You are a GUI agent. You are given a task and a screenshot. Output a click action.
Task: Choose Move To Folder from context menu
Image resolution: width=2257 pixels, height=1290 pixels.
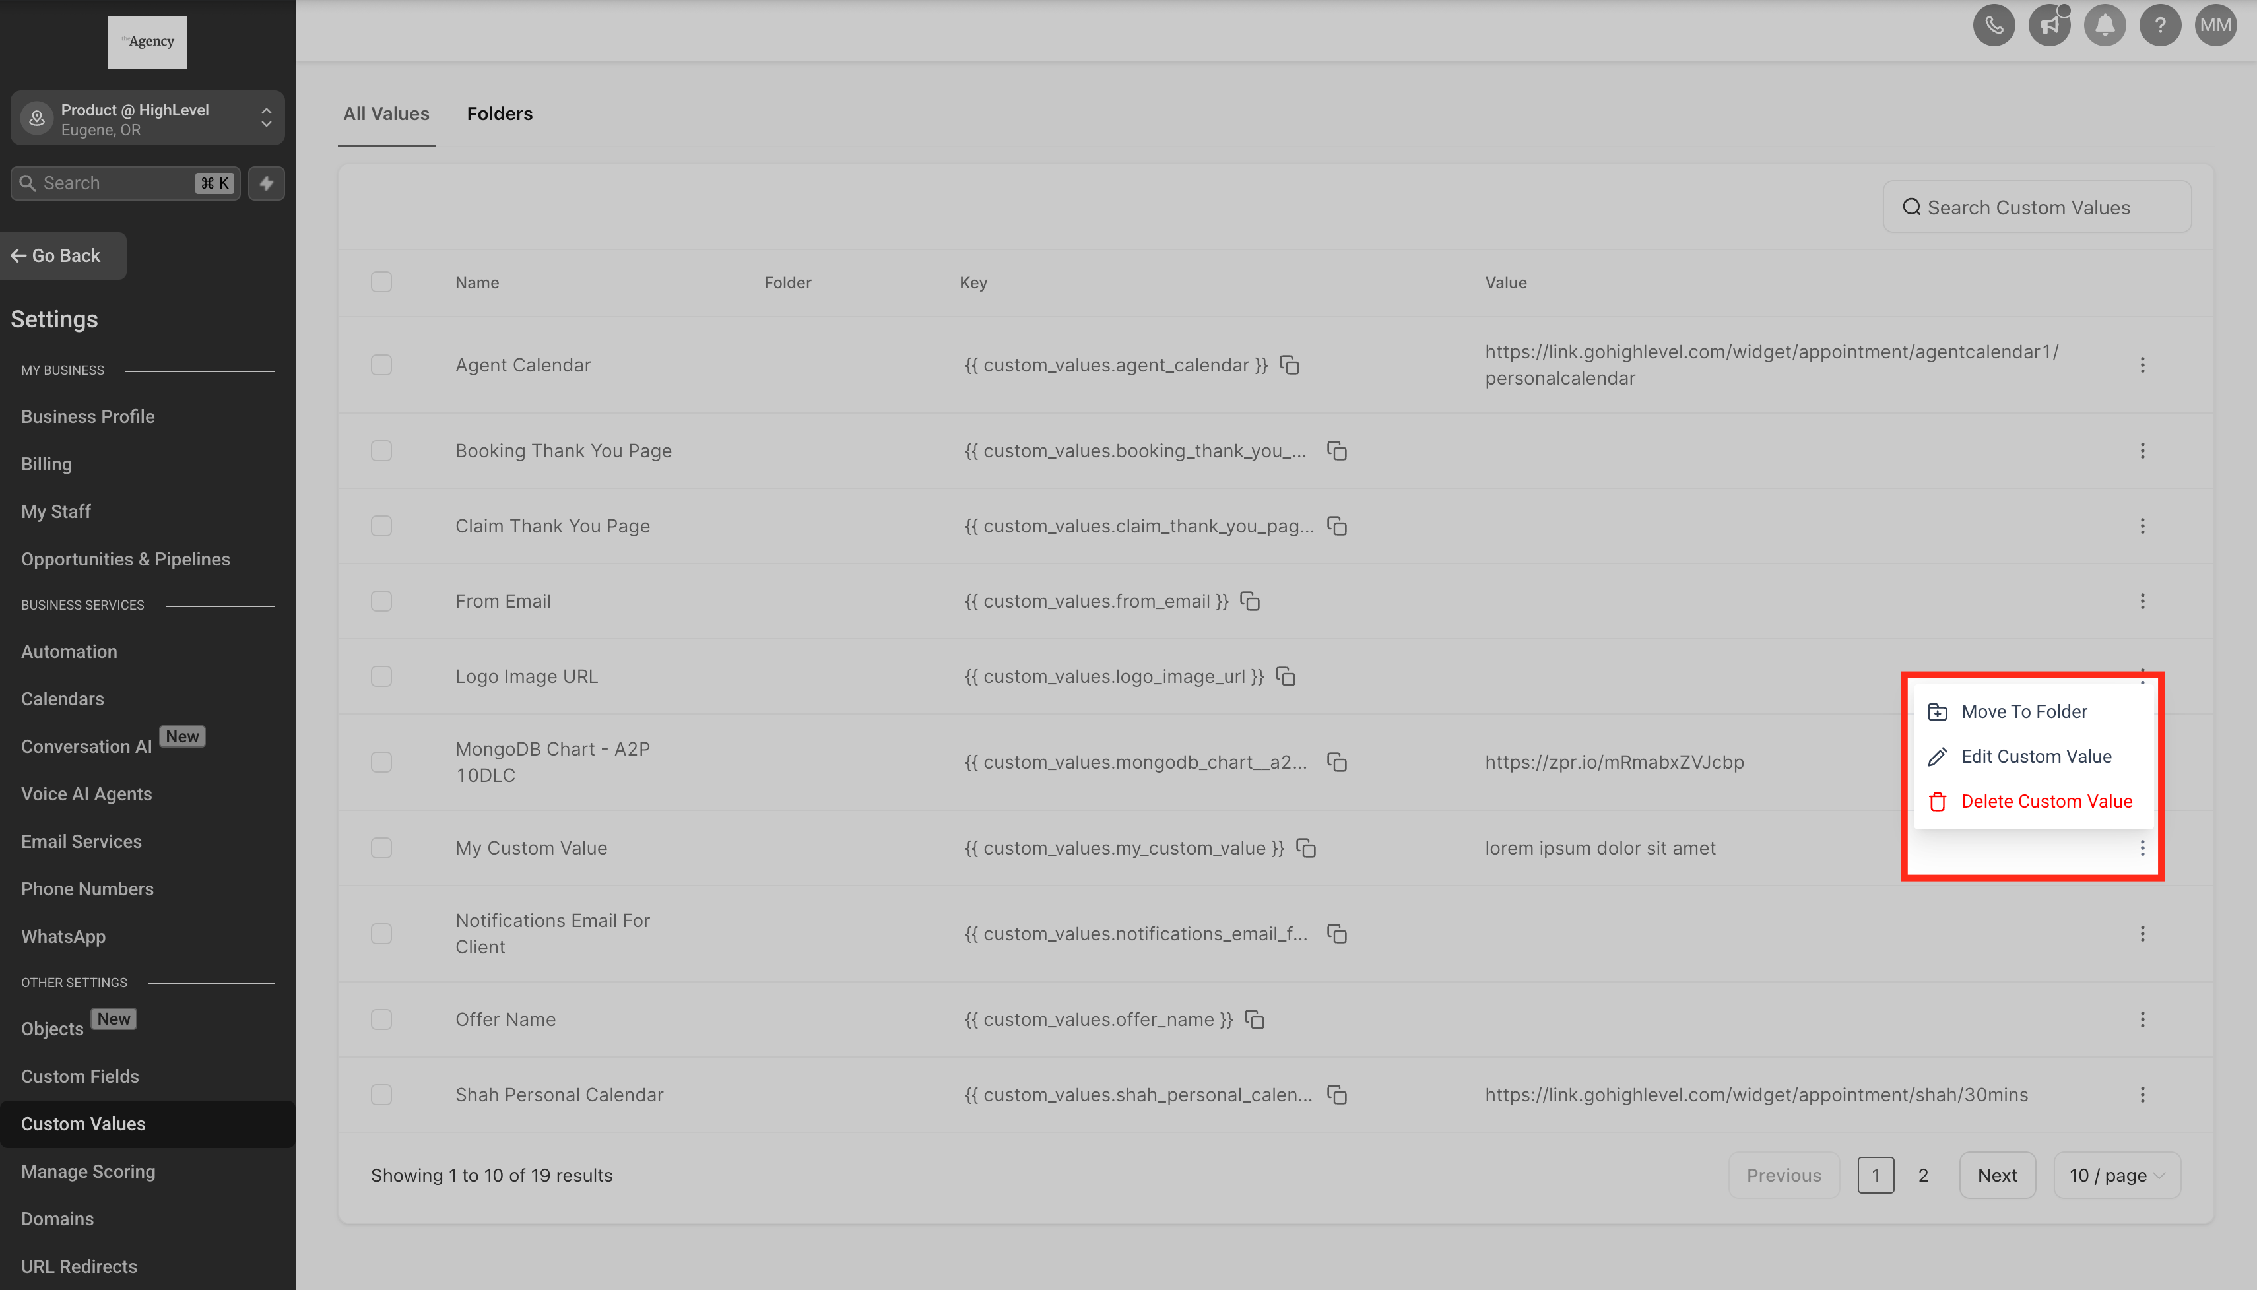[2023, 711]
